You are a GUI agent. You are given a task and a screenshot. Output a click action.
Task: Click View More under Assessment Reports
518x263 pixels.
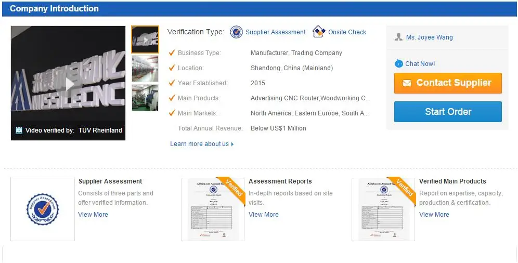263,215
